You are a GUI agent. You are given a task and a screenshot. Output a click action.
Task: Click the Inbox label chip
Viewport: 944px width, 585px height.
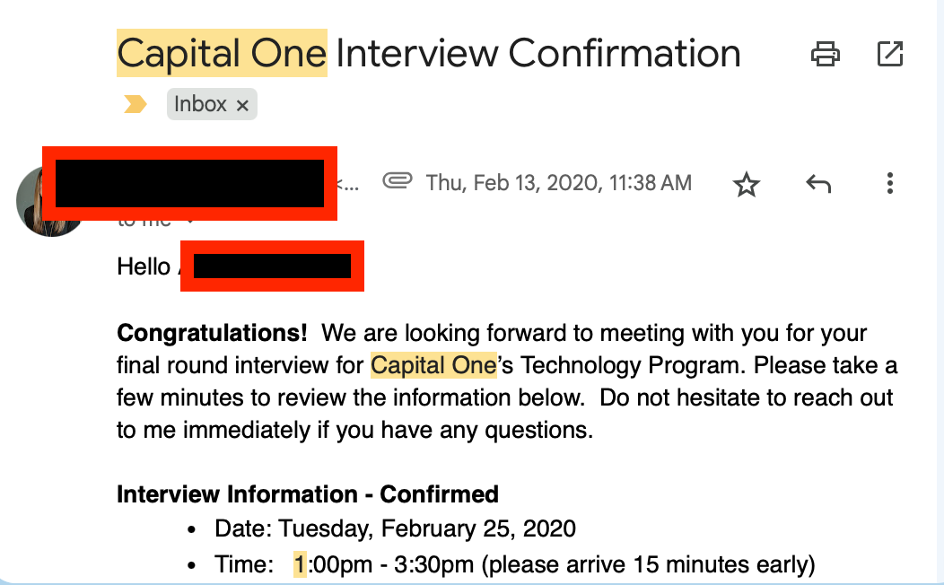point(200,104)
